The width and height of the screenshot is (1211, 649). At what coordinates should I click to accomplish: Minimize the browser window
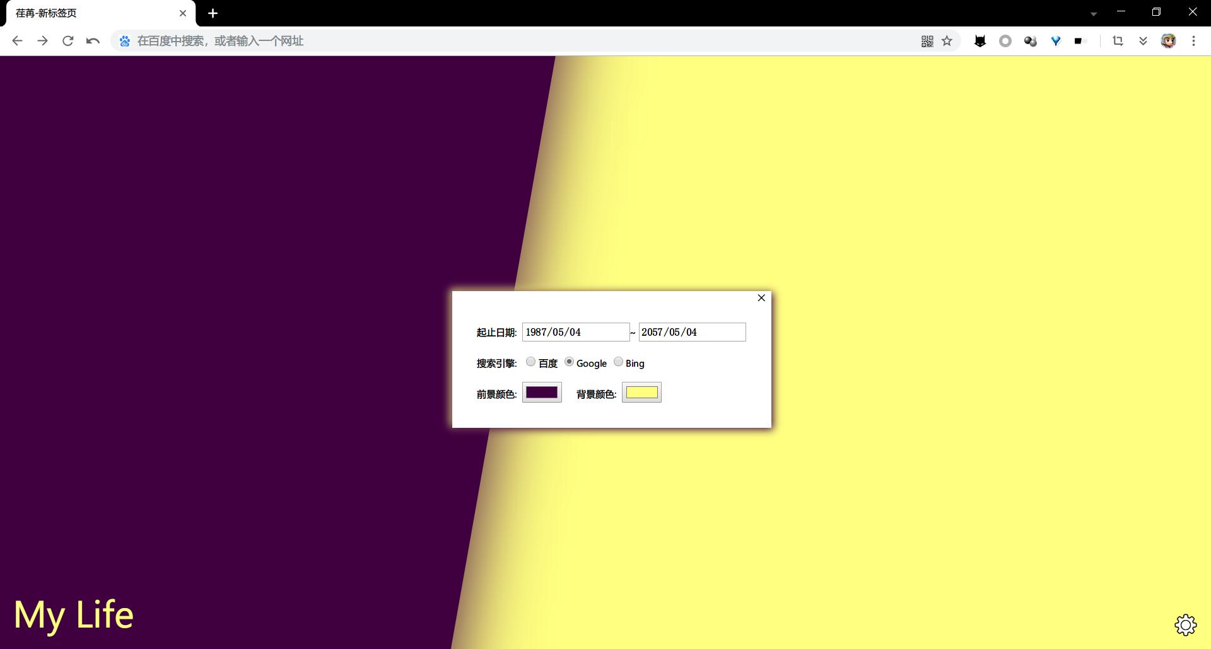pyautogui.click(x=1121, y=11)
